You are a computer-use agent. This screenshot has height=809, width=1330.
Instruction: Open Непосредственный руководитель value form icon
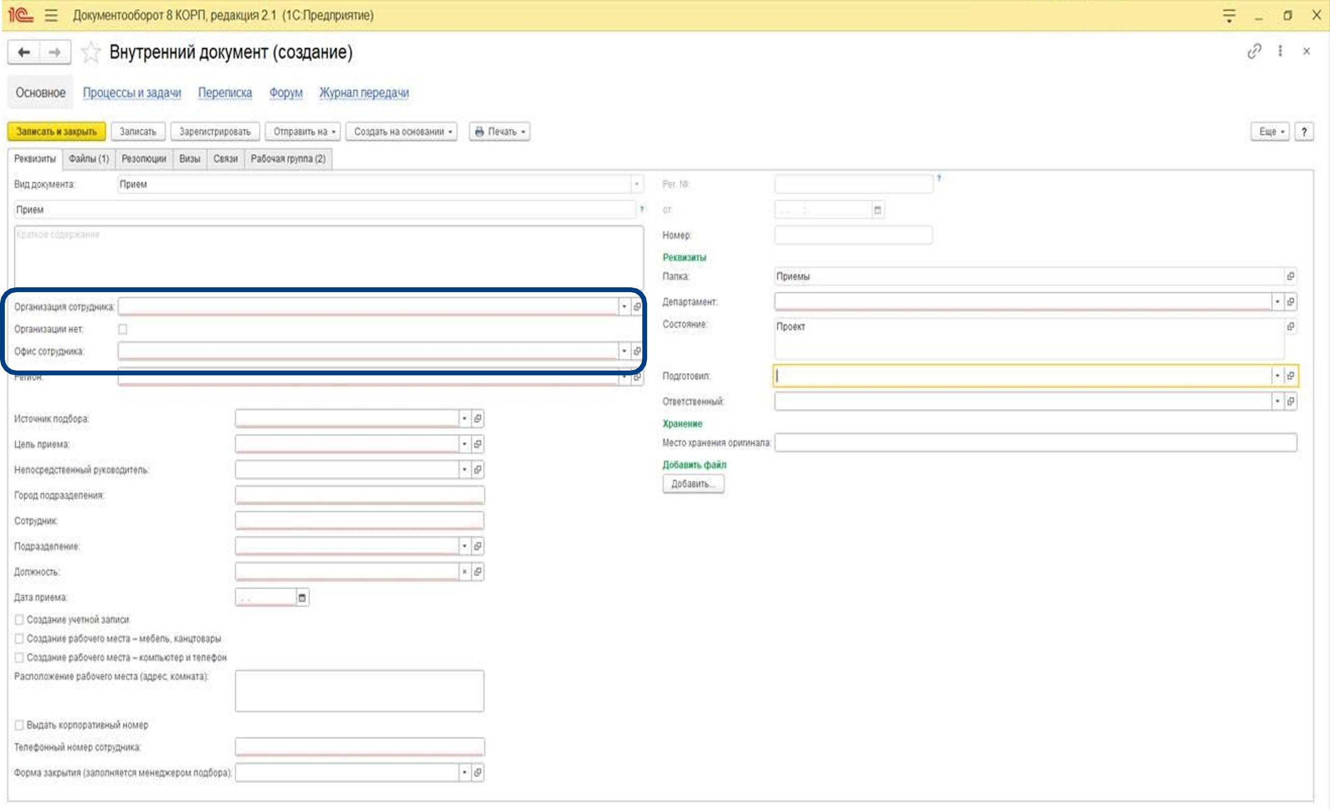pyautogui.click(x=477, y=469)
